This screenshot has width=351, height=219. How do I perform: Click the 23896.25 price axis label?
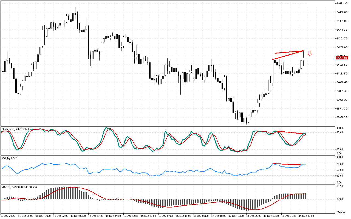coord(342,117)
